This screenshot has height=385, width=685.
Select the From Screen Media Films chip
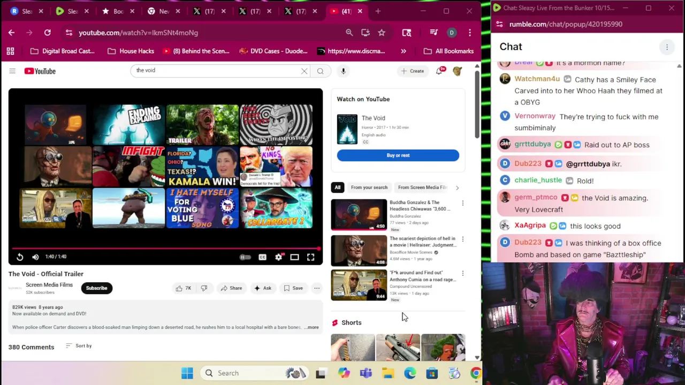[x=422, y=188]
